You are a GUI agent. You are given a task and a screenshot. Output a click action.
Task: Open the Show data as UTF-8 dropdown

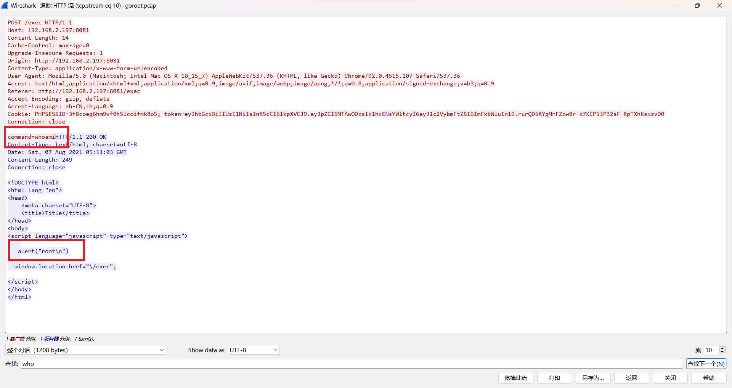coord(254,350)
